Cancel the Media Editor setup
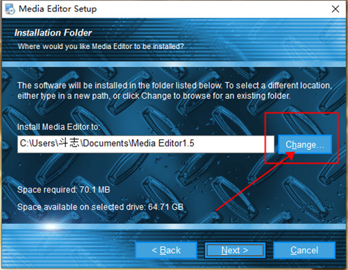The width and height of the screenshot is (348, 270). [x=304, y=250]
